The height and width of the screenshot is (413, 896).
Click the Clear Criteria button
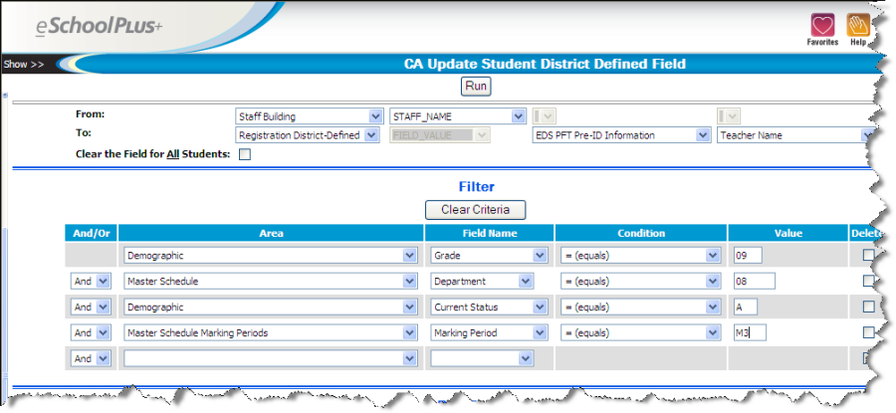tap(475, 210)
